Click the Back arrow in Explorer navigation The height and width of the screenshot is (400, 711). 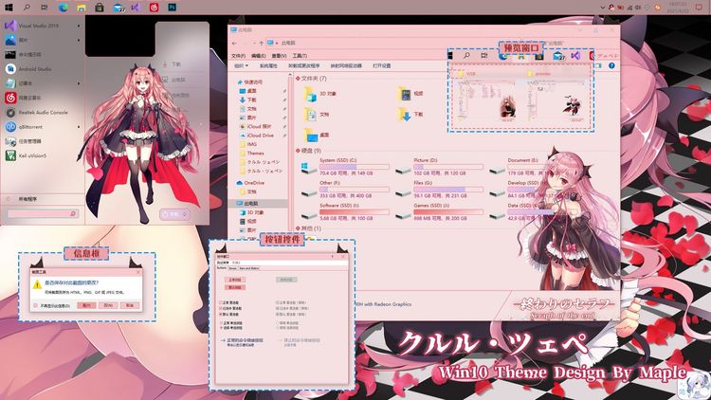[234, 43]
